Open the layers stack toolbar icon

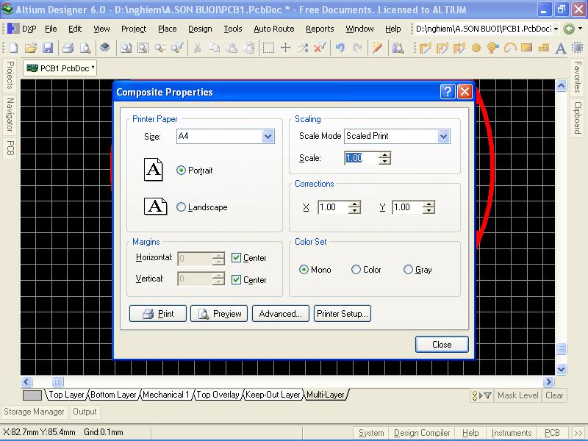(x=105, y=47)
